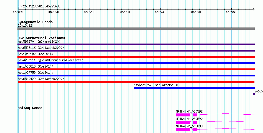Open variant nsv5976704 (Almarri2020) label
Image resolution: width=263 pixels, height=133 pixels.
[39, 41]
